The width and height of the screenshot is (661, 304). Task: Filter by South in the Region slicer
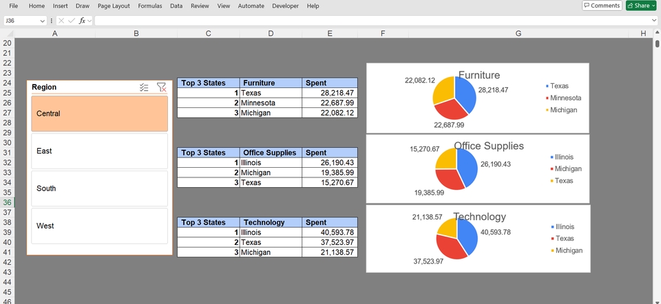click(x=99, y=188)
